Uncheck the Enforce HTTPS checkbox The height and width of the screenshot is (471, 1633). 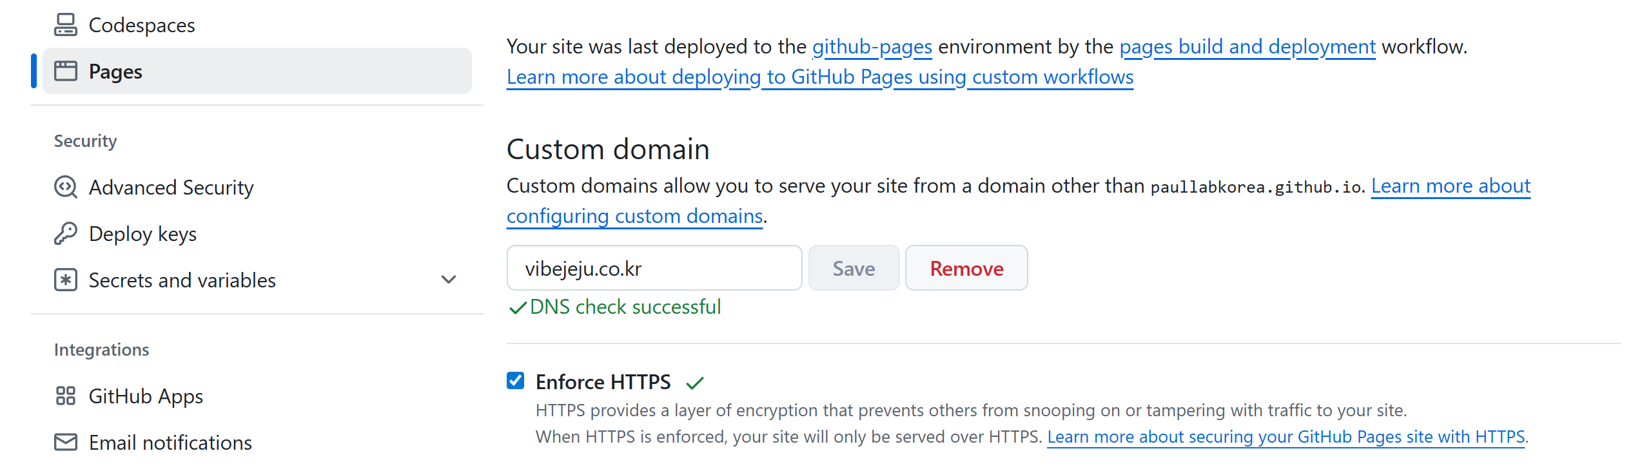(516, 381)
